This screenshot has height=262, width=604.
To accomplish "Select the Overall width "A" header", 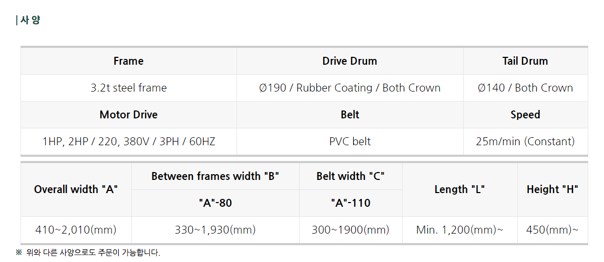I will (76, 189).
